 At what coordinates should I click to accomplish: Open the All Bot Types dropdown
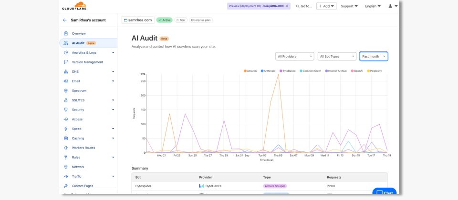pyautogui.click(x=337, y=56)
